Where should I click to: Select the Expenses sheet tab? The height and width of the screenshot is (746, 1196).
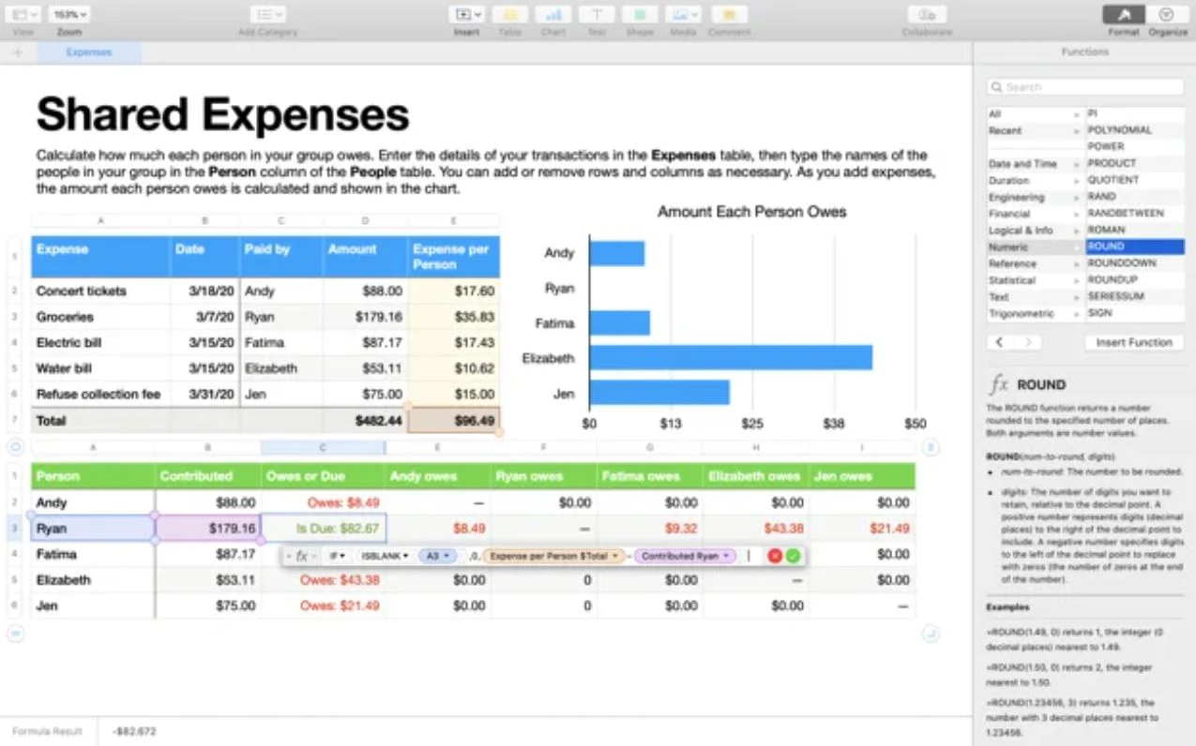(87, 52)
